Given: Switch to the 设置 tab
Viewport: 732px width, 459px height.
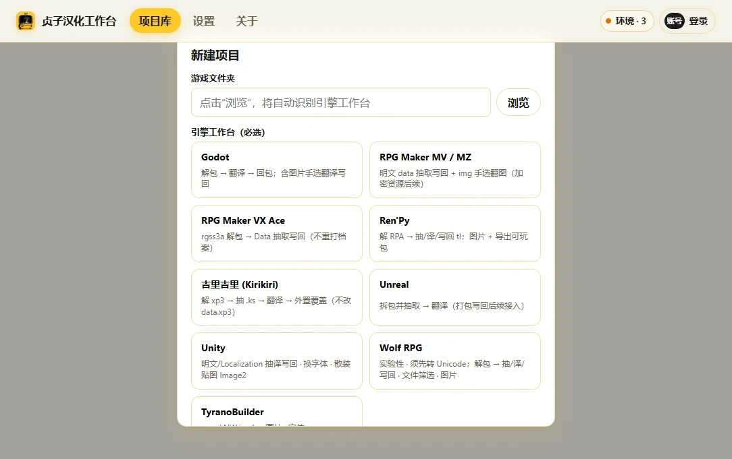Looking at the screenshot, I should pyautogui.click(x=203, y=21).
